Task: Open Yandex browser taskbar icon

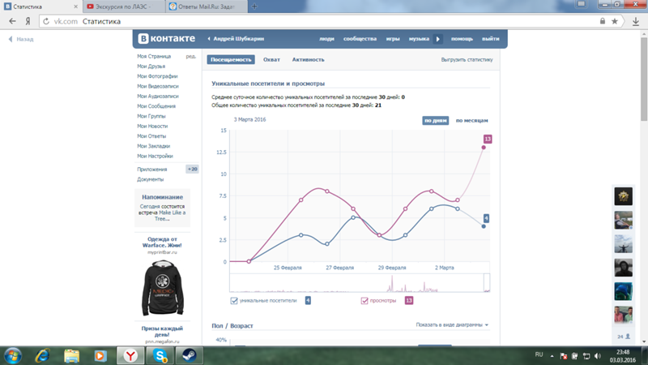Action: pos(130,355)
